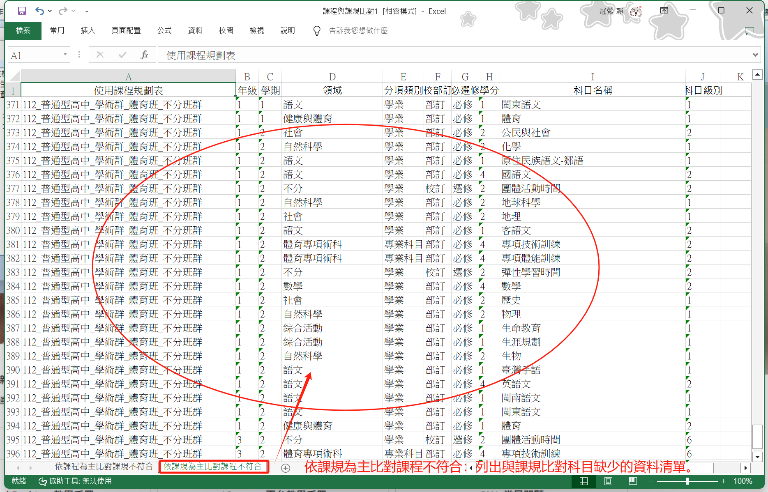Redo the last undone action
The width and height of the screenshot is (768, 492).
(x=63, y=11)
